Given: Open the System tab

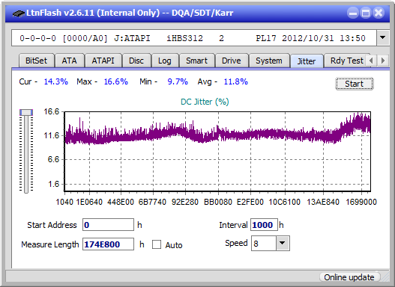Looking at the screenshot, I should (269, 61).
